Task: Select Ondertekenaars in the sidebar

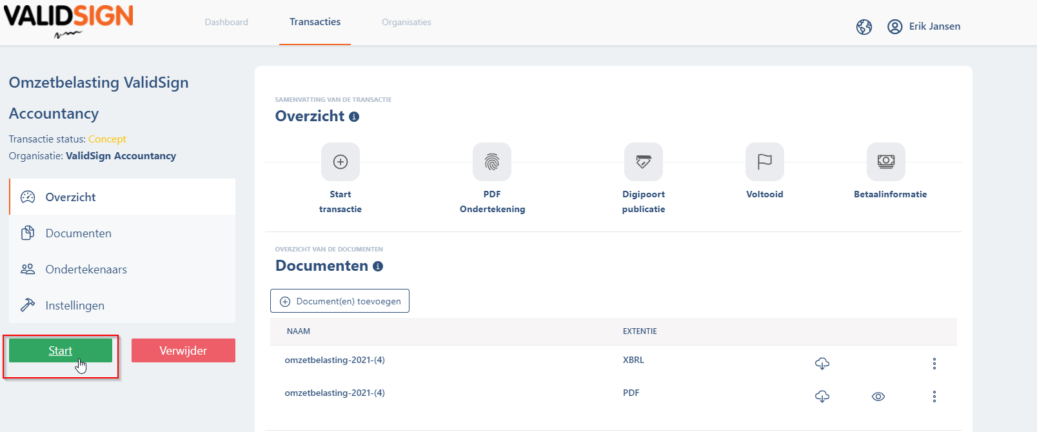Action: pos(123,270)
